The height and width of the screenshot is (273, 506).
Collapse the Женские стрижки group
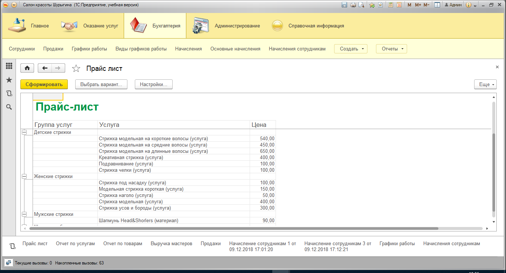click(x=24, y=177)
